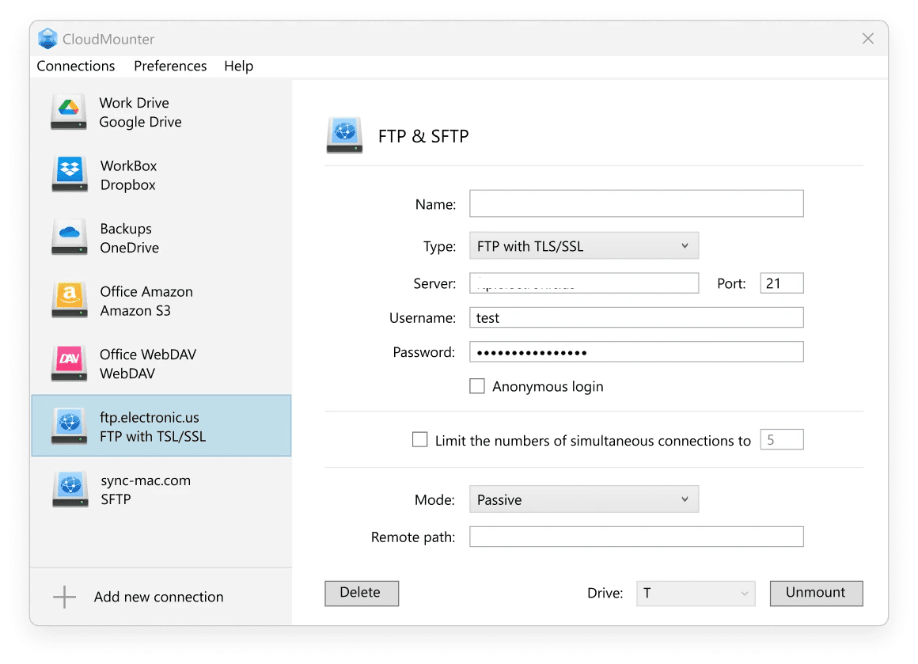This screenshot has width=918, height=664.
Task: Toggle the limit simultaneous connections checkbox
Action: tap(420, 440)
